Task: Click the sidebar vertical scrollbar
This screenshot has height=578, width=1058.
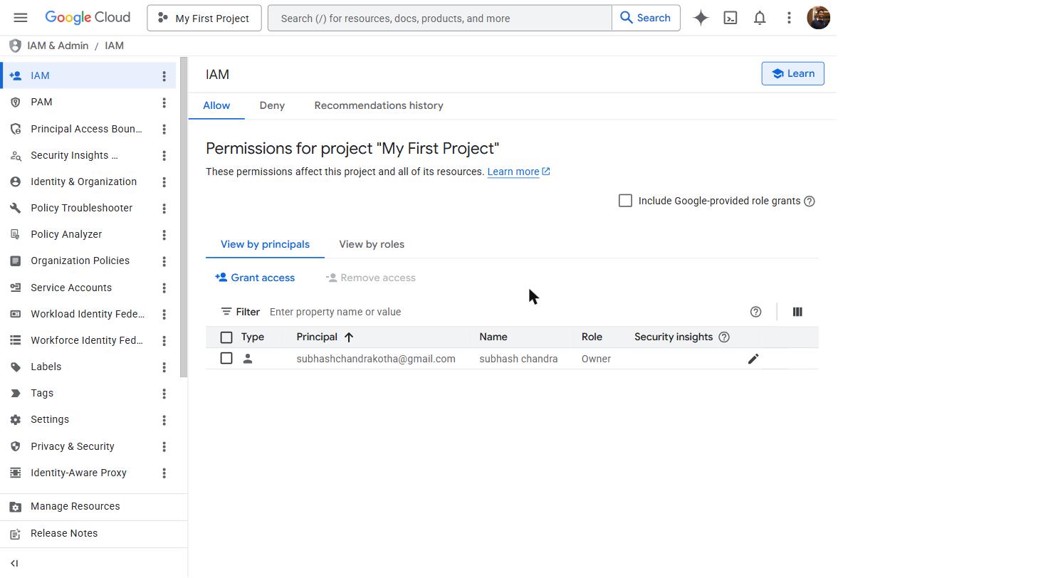Action: pos(184,217)
